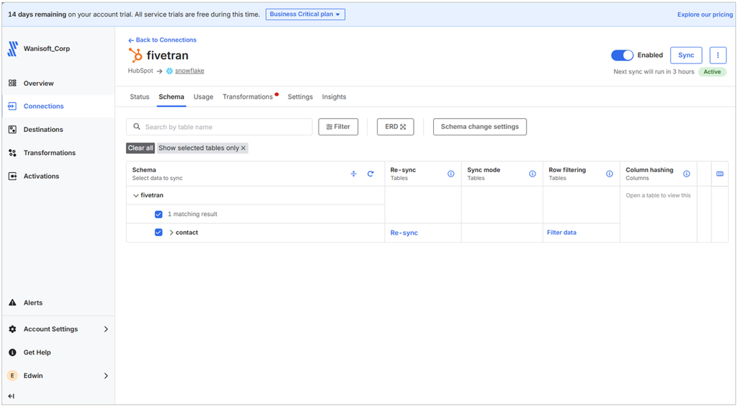Click the search magnifier icon
Image resolution: width=738 pixels, height=407 pixels.
(136, 127)
